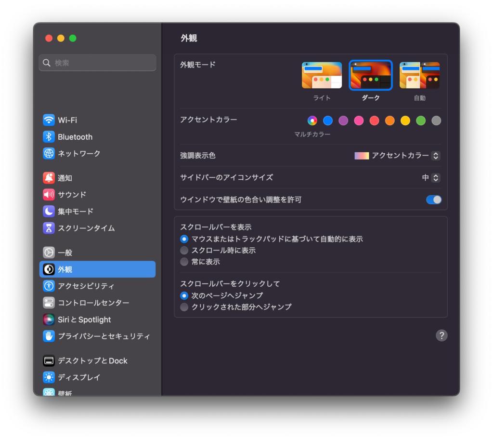Screen dimensions: 493x440
Task: Go to ネットワーク settings
Action: [79, 154]
